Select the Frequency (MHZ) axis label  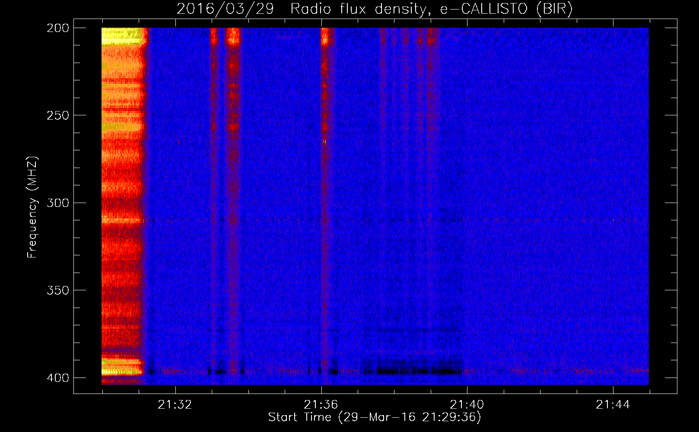click(x=32, y=207)
